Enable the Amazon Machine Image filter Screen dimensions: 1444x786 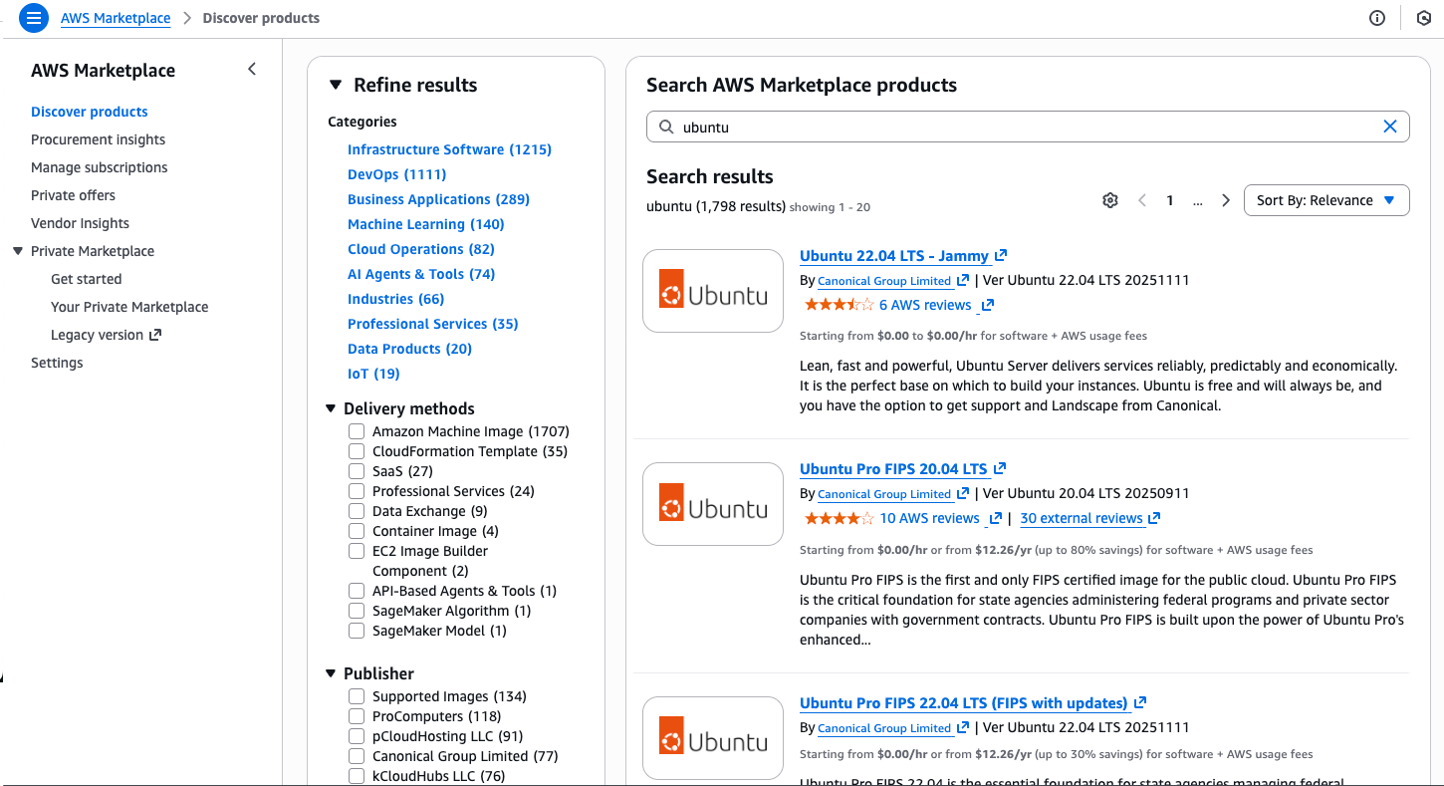(x=357, y=430)
